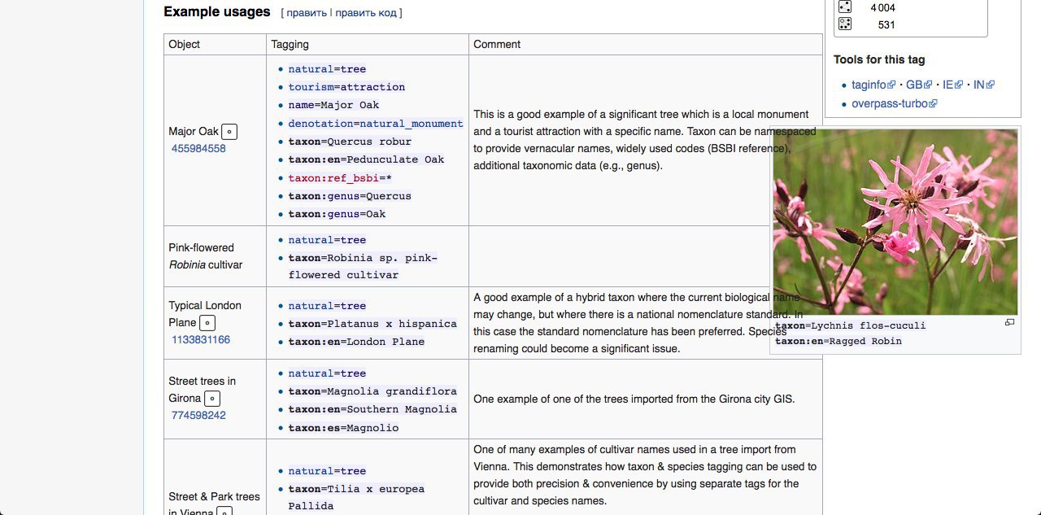Open the taginfo tool link
Screen dimensions: 1041x515
tap(869, 85)
